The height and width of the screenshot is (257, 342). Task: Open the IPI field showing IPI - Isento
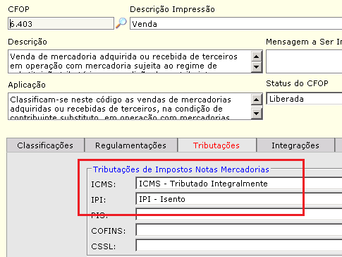[x=239, y=199]
